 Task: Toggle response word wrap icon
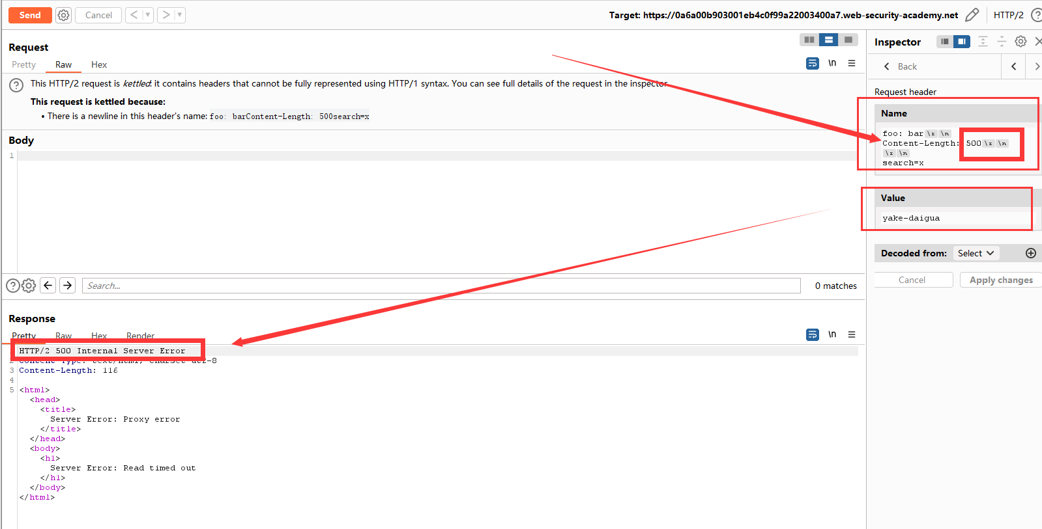pos(813,334)
